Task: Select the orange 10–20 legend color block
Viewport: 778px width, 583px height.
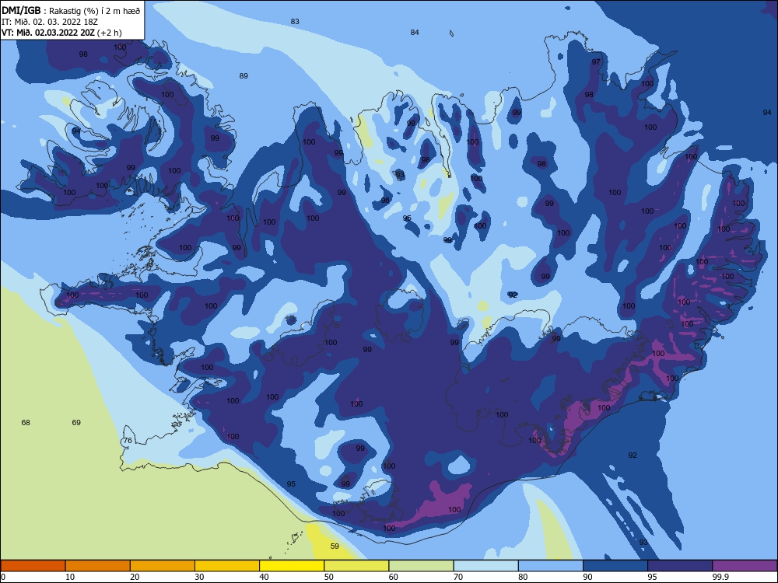Action: 98,566
